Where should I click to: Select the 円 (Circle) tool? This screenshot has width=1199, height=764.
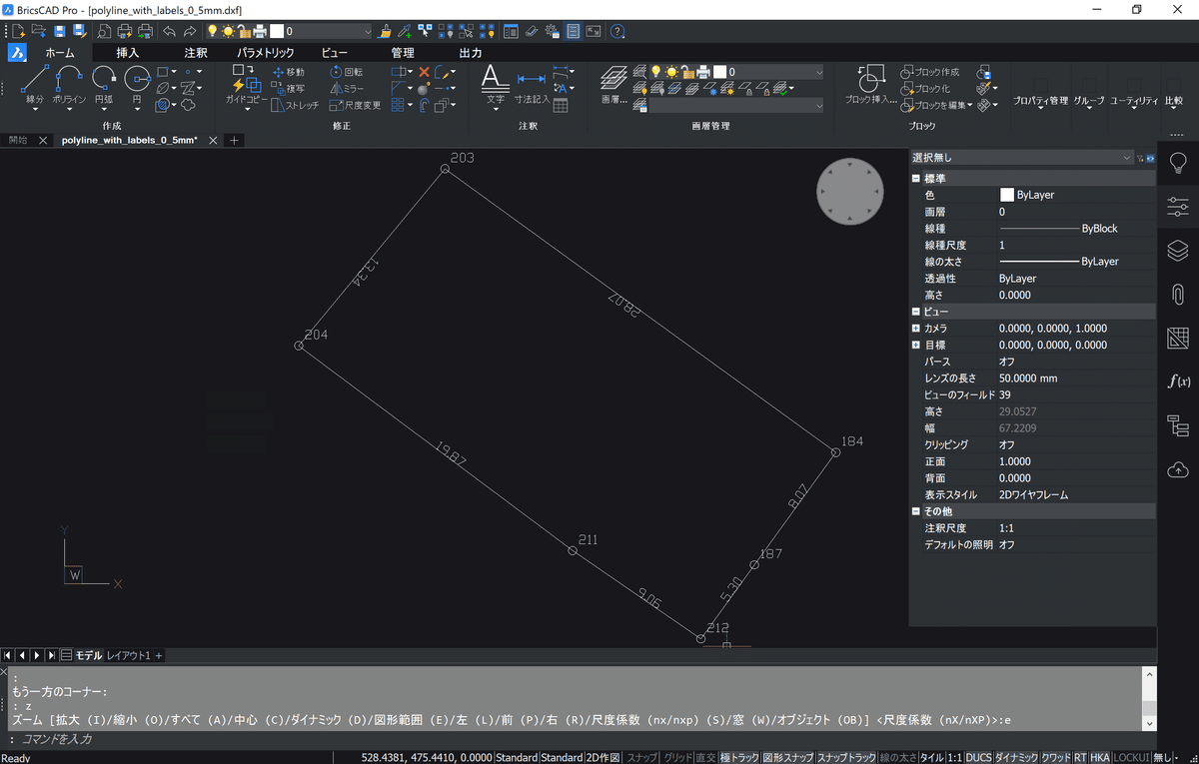[x=137, y=83]
